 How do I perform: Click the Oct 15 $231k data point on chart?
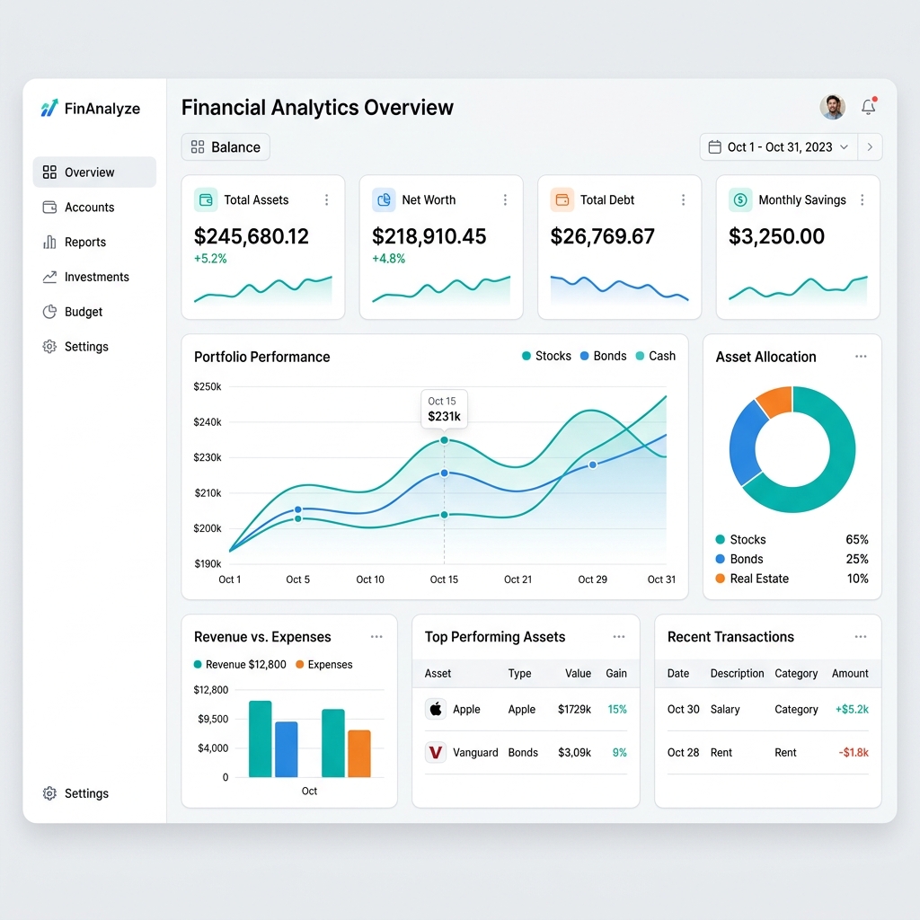pyautogui.click(x=444, y=440)
